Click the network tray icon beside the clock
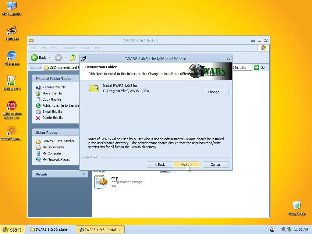This screenshot has height=234, width=312. coord(289,229)
